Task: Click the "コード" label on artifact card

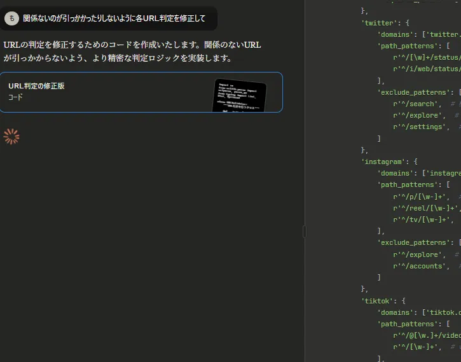Action: [16, 97]
